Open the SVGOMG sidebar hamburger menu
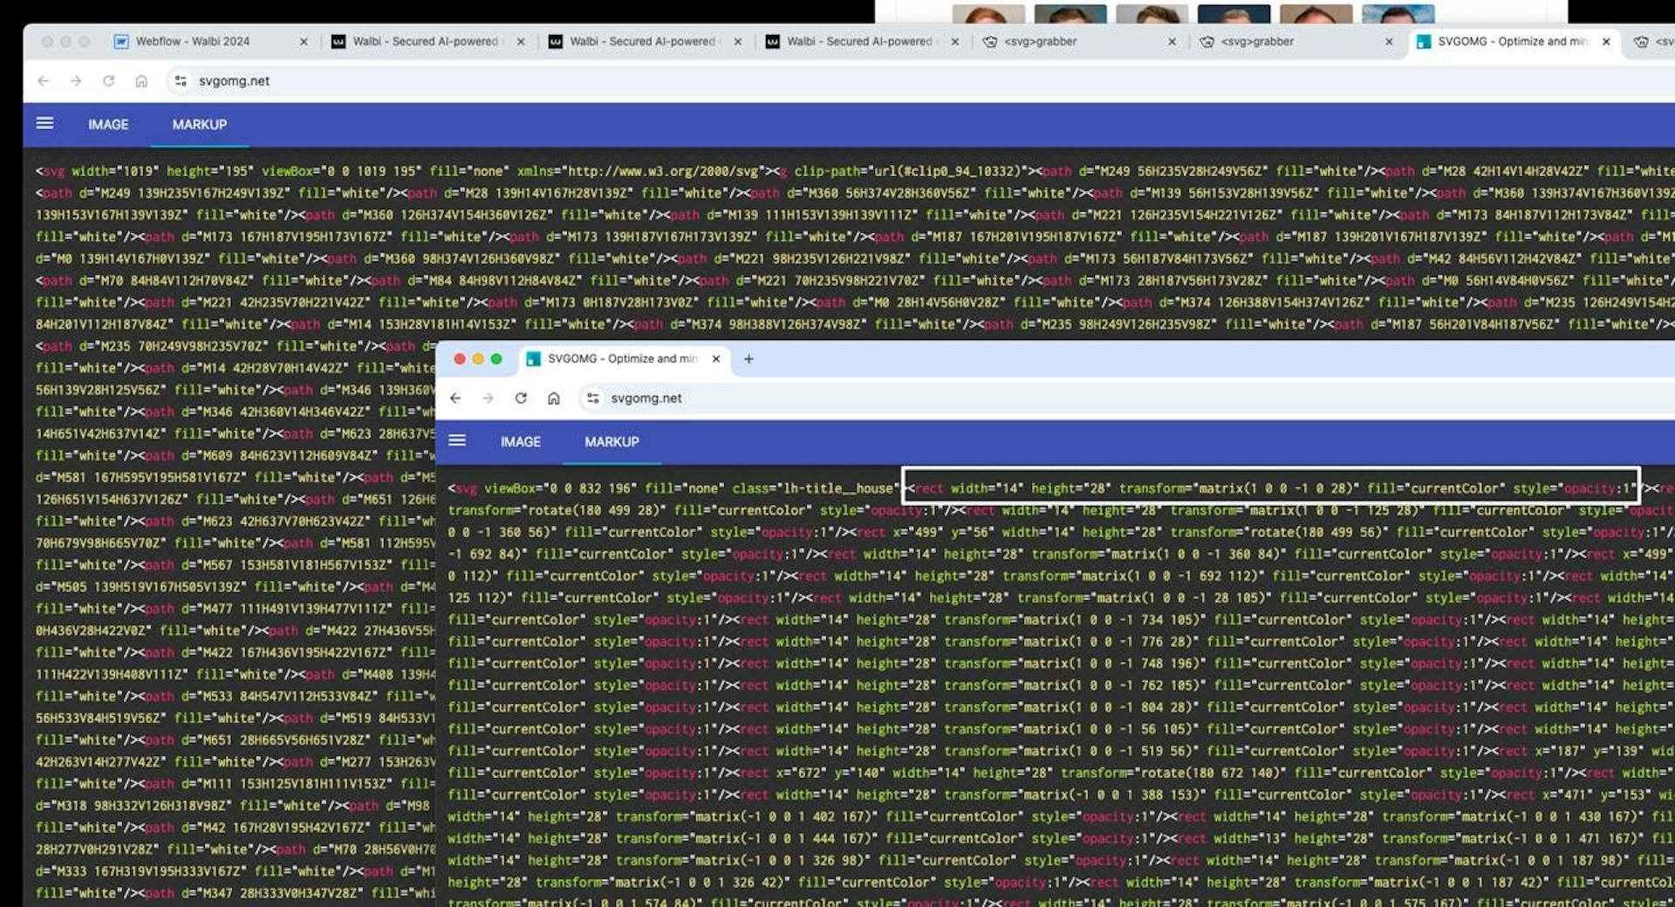This screenshot has height=907, width=1675. pos(44,124)
